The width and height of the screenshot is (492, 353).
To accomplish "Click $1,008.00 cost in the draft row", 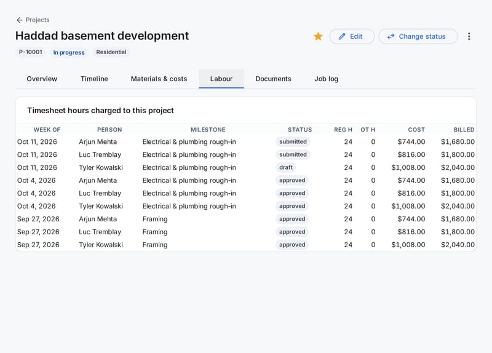I will 408,167.
